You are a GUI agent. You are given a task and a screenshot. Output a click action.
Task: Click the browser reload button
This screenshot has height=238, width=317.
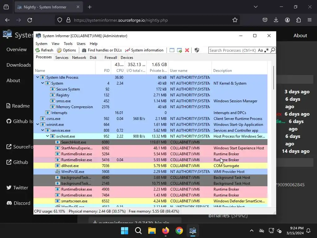[x=30, y=20]
